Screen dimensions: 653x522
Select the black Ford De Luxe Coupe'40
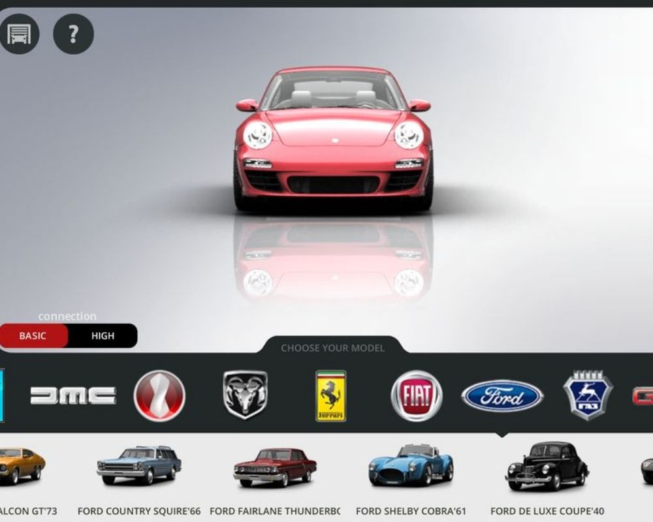[547, 466]
